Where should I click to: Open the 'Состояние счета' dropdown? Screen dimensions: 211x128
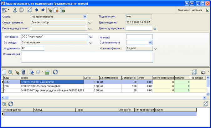point(150,43)
